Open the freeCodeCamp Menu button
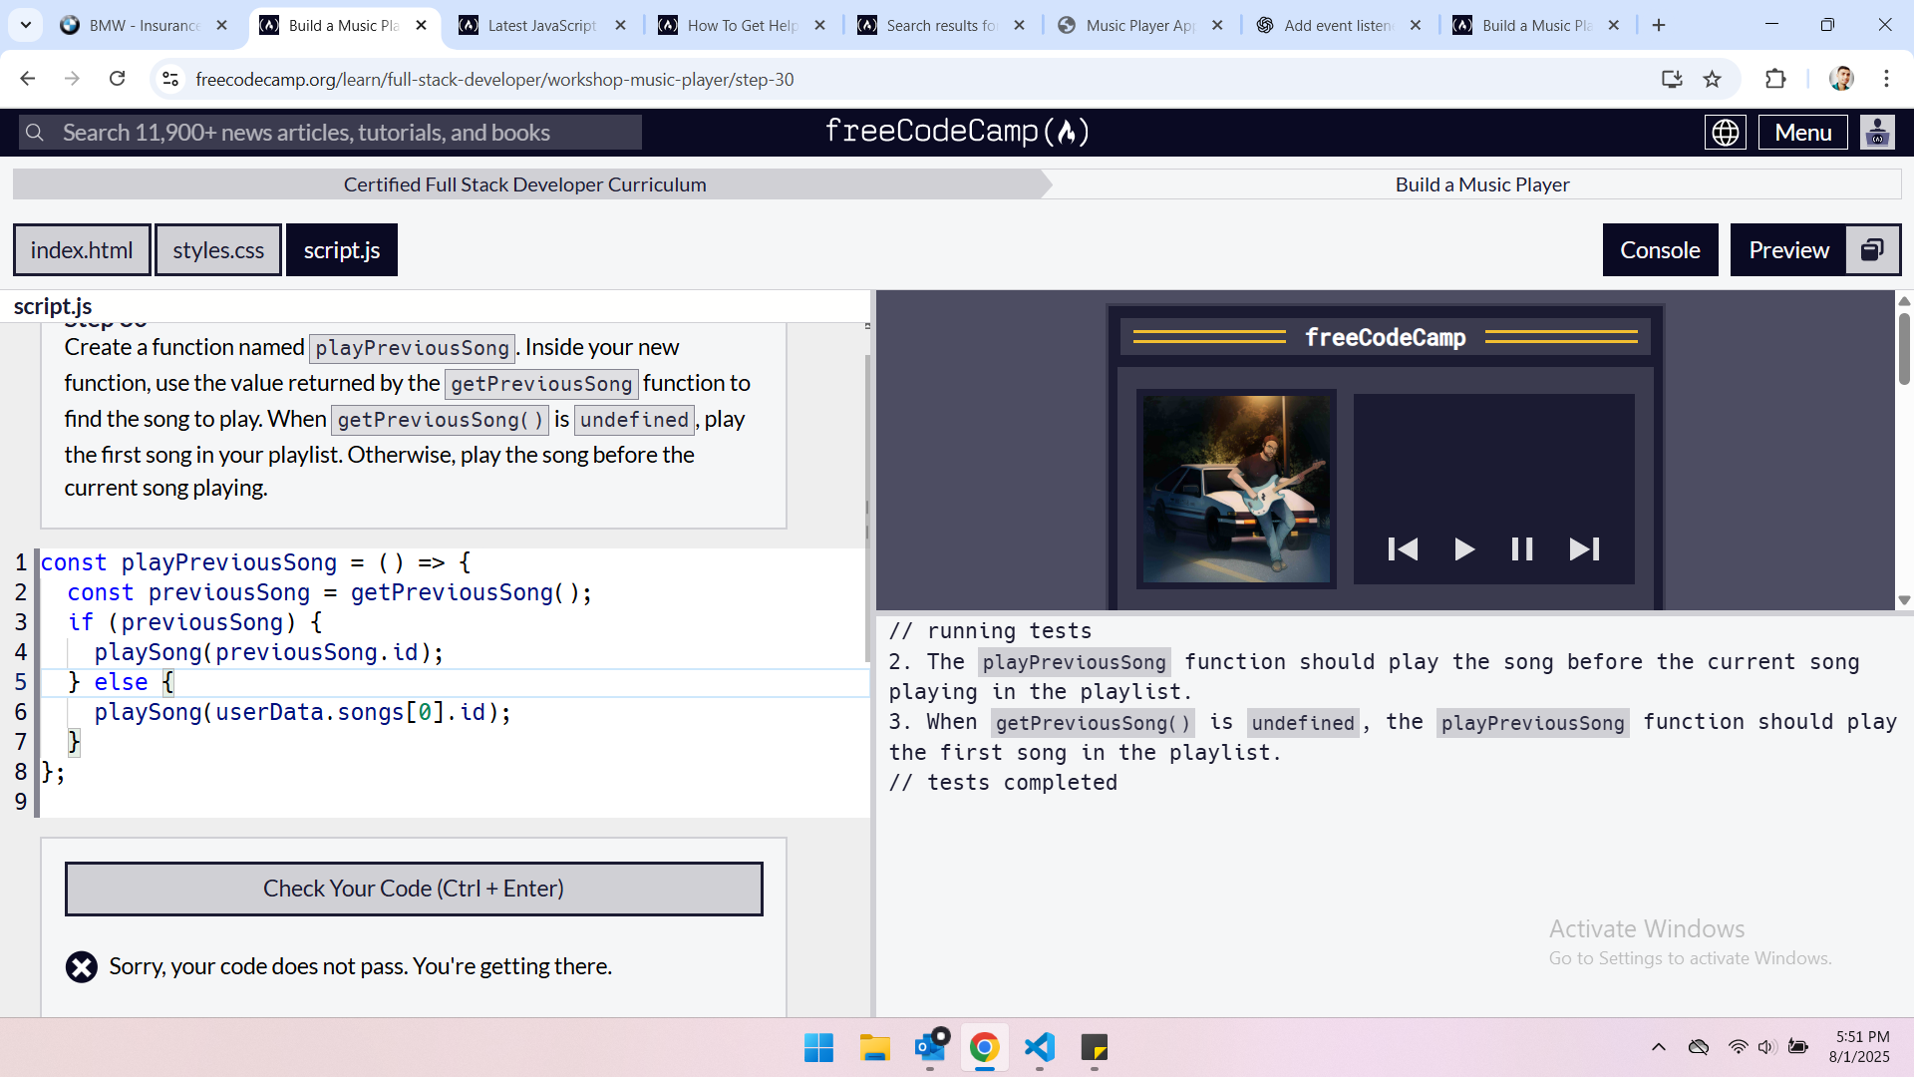The width and height of the screenshot is (1914, 1077). coord(1802,133)
